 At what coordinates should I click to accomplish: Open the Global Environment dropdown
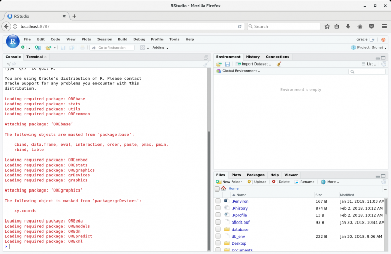click(238, 71)
